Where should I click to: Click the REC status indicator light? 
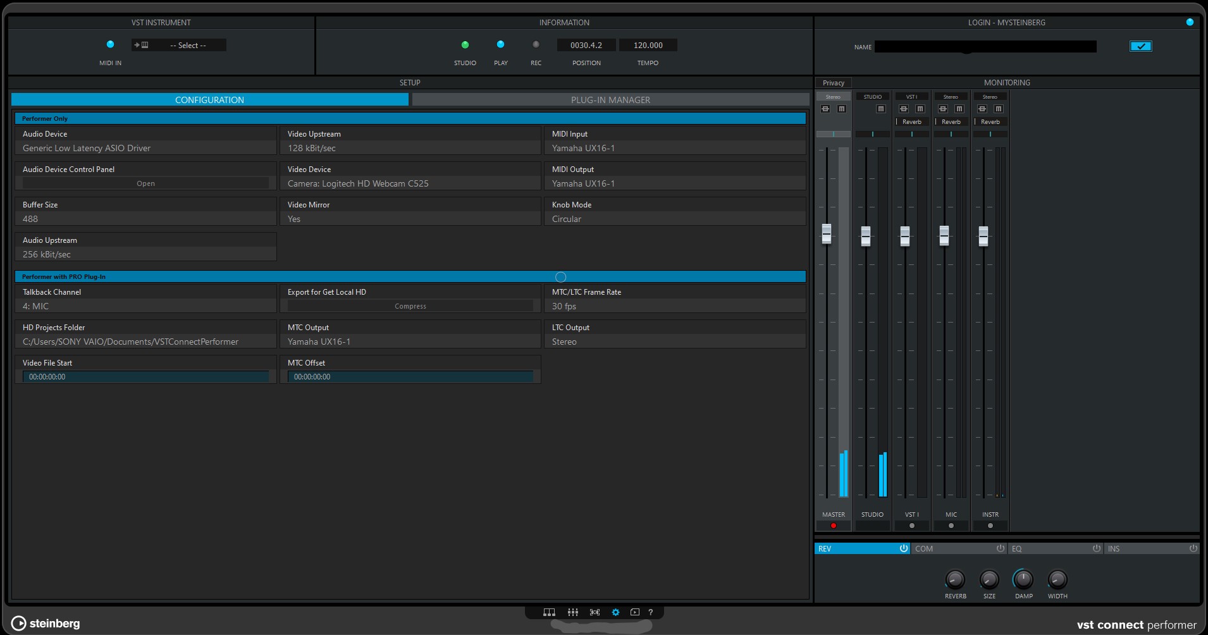click(x=536, y=44)
